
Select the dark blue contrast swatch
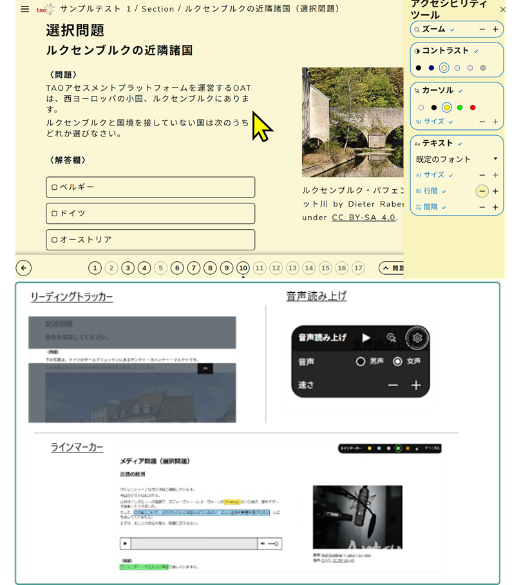pyautogui.click(x=431, y=68)
